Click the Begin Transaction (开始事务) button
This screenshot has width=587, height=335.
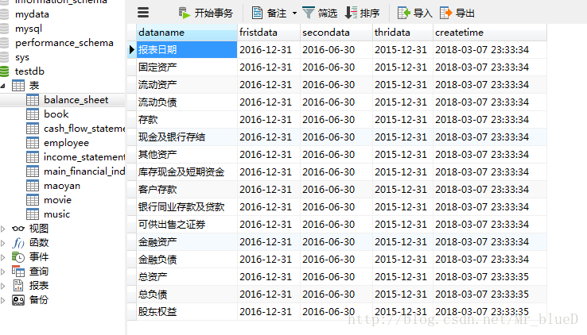tap(205, 13)
